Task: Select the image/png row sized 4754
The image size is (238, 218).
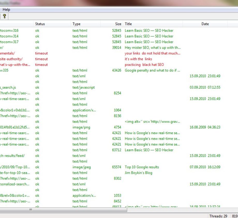Action: (x=81, y=127)
